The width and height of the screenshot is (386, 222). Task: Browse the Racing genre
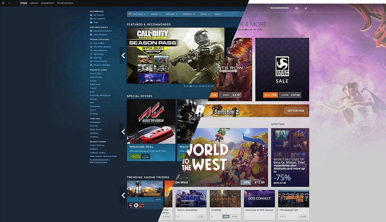93,99
